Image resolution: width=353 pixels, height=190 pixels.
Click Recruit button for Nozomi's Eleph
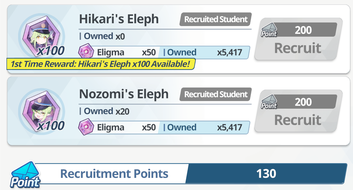click(x=298, y=111)
